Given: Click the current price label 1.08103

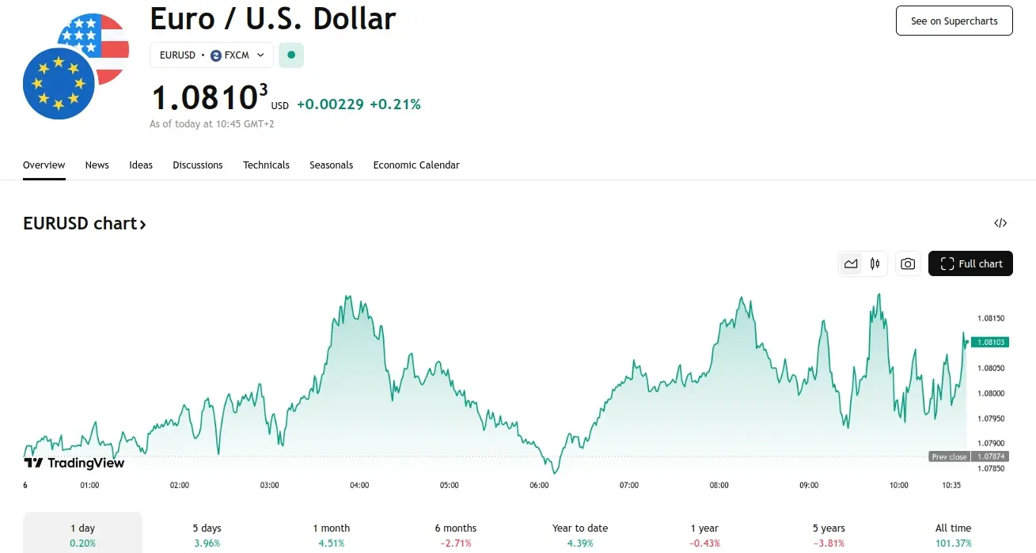Looking at the screenshot, I should pos(990,343).
